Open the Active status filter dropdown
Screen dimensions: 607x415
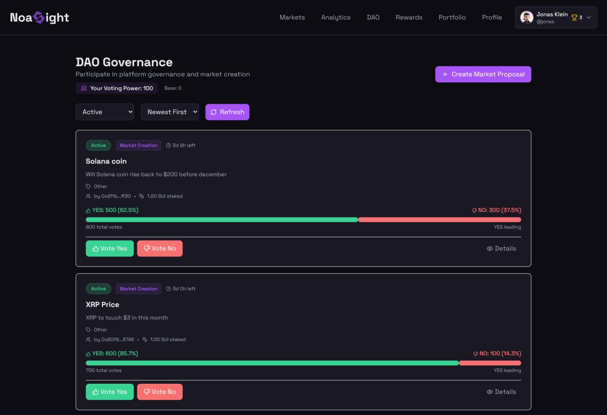(x=105, y=112)
